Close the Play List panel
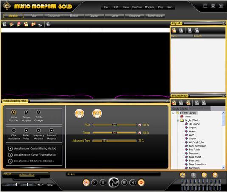Image resolution: width=227 pixels, height=192 pixels. (x=224, y=23)
